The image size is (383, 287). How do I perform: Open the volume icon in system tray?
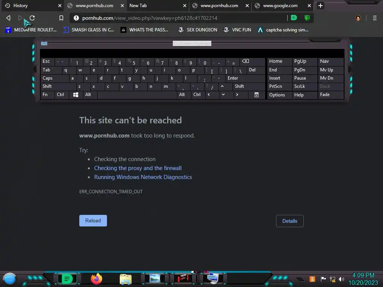tap(341, 279)
